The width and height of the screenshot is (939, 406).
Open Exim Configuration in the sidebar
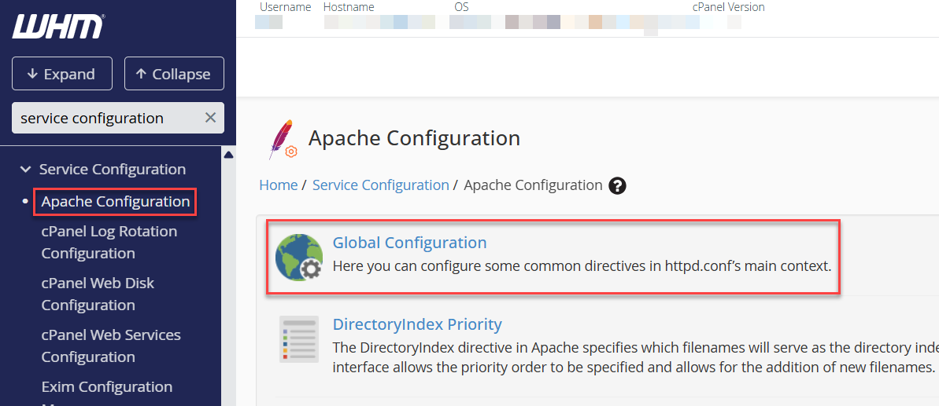[107, 387]
